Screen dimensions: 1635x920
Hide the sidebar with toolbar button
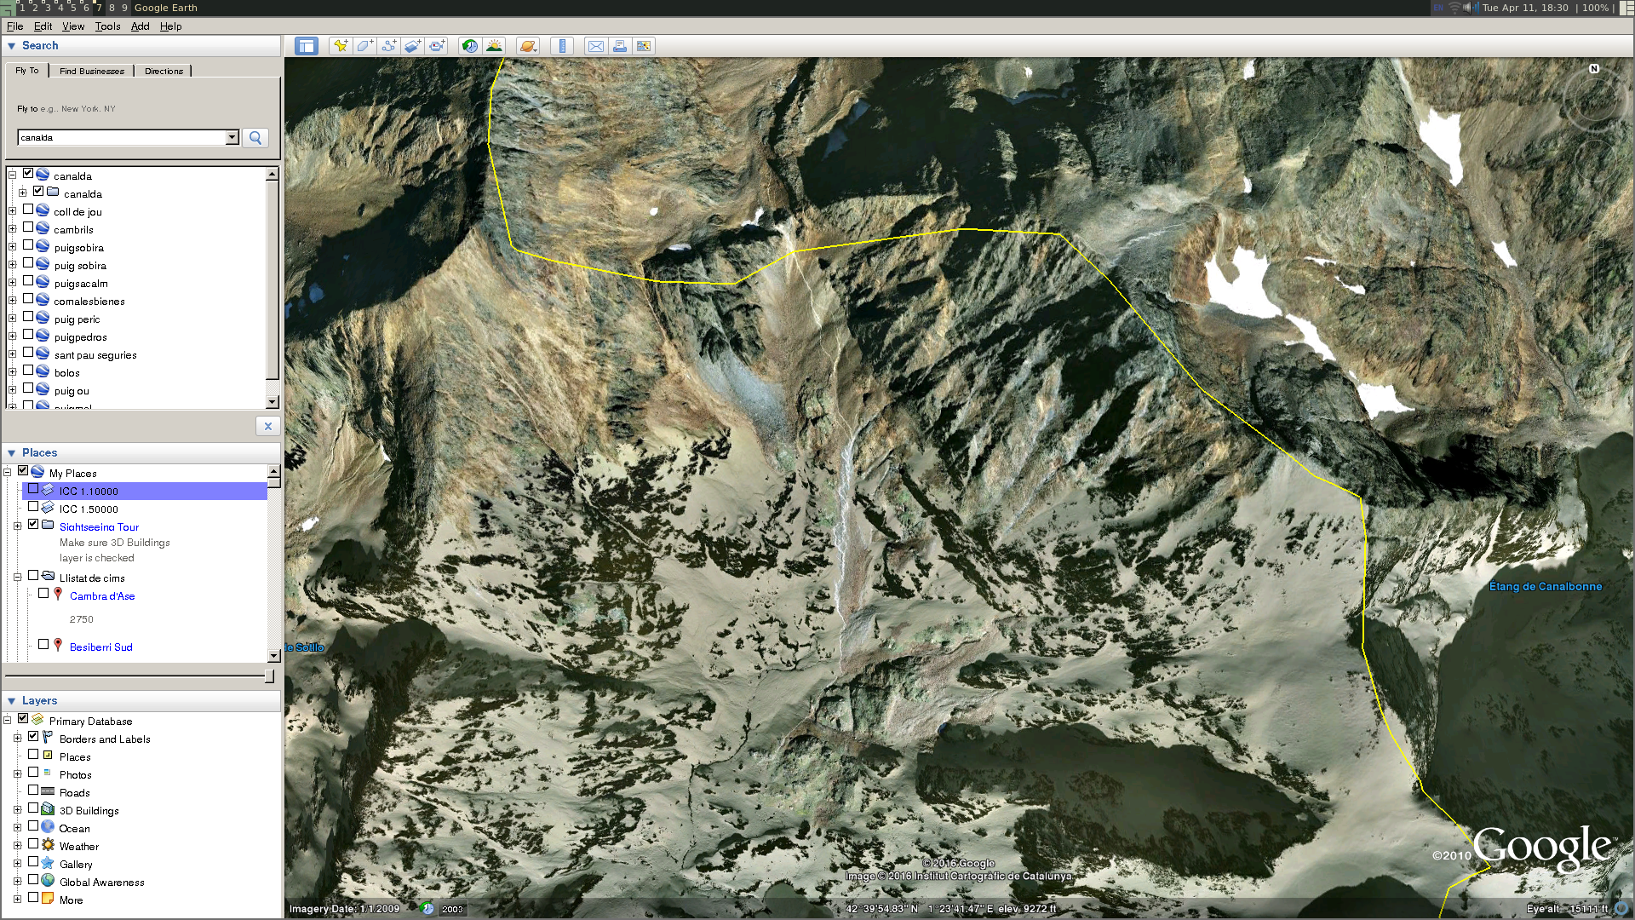coord(307,46)
